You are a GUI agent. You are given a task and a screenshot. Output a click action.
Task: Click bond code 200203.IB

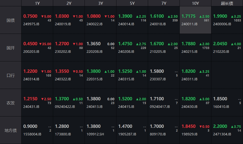31,52
